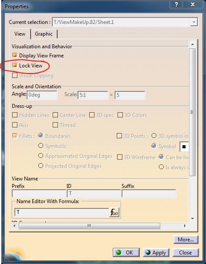Click the vertical scrollbar up arrow
The height and width of the screenshot is (264, 206).
[x=192, y=44]
